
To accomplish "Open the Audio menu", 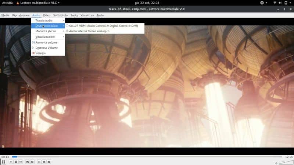I will (36, 15).
